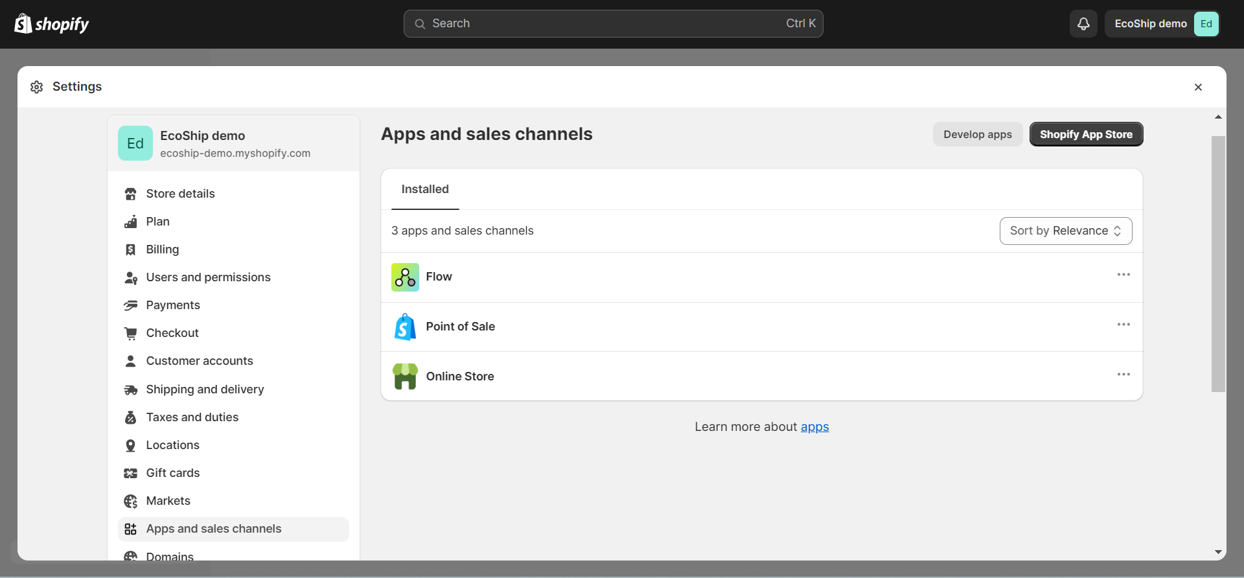
Task: Click the Flow app icon
Action: tap(405, 277)
